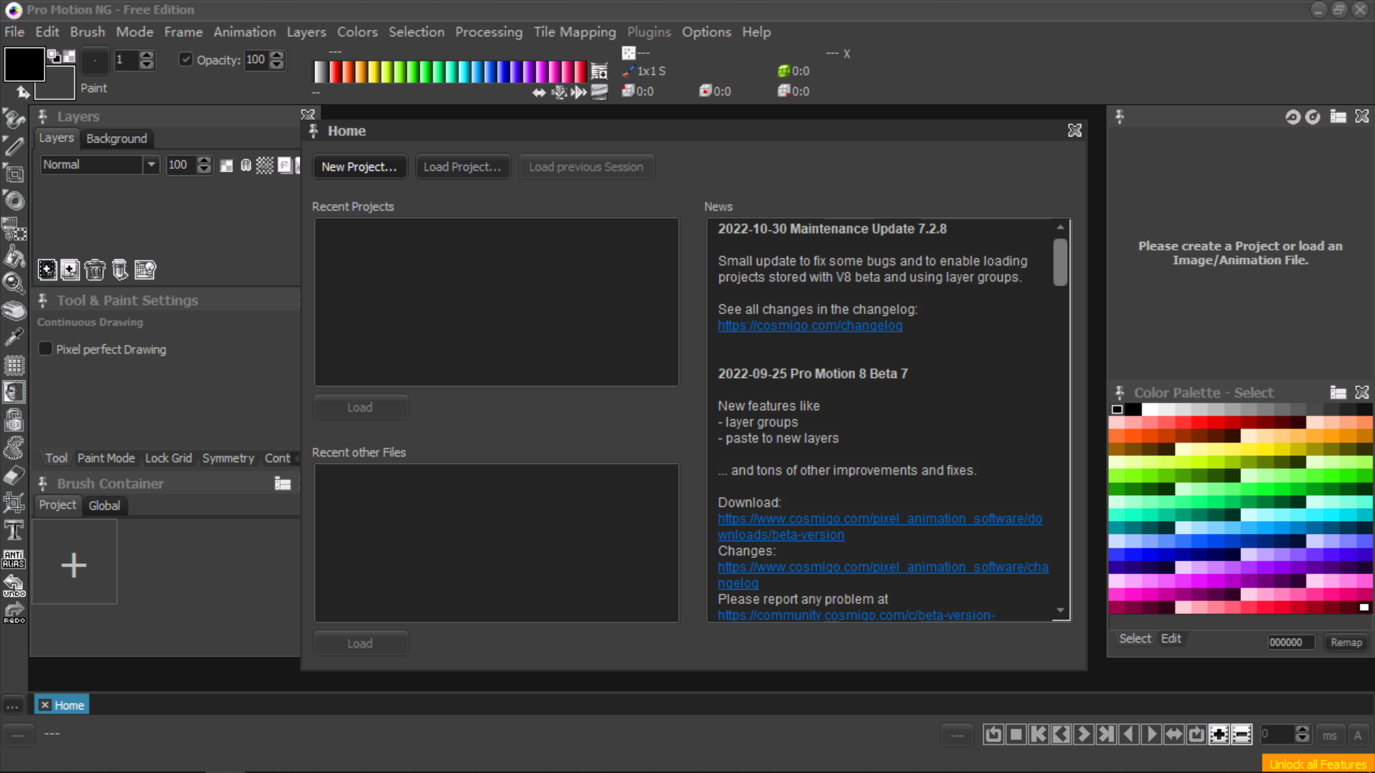Play animation forward button

tap(1152, 734)
